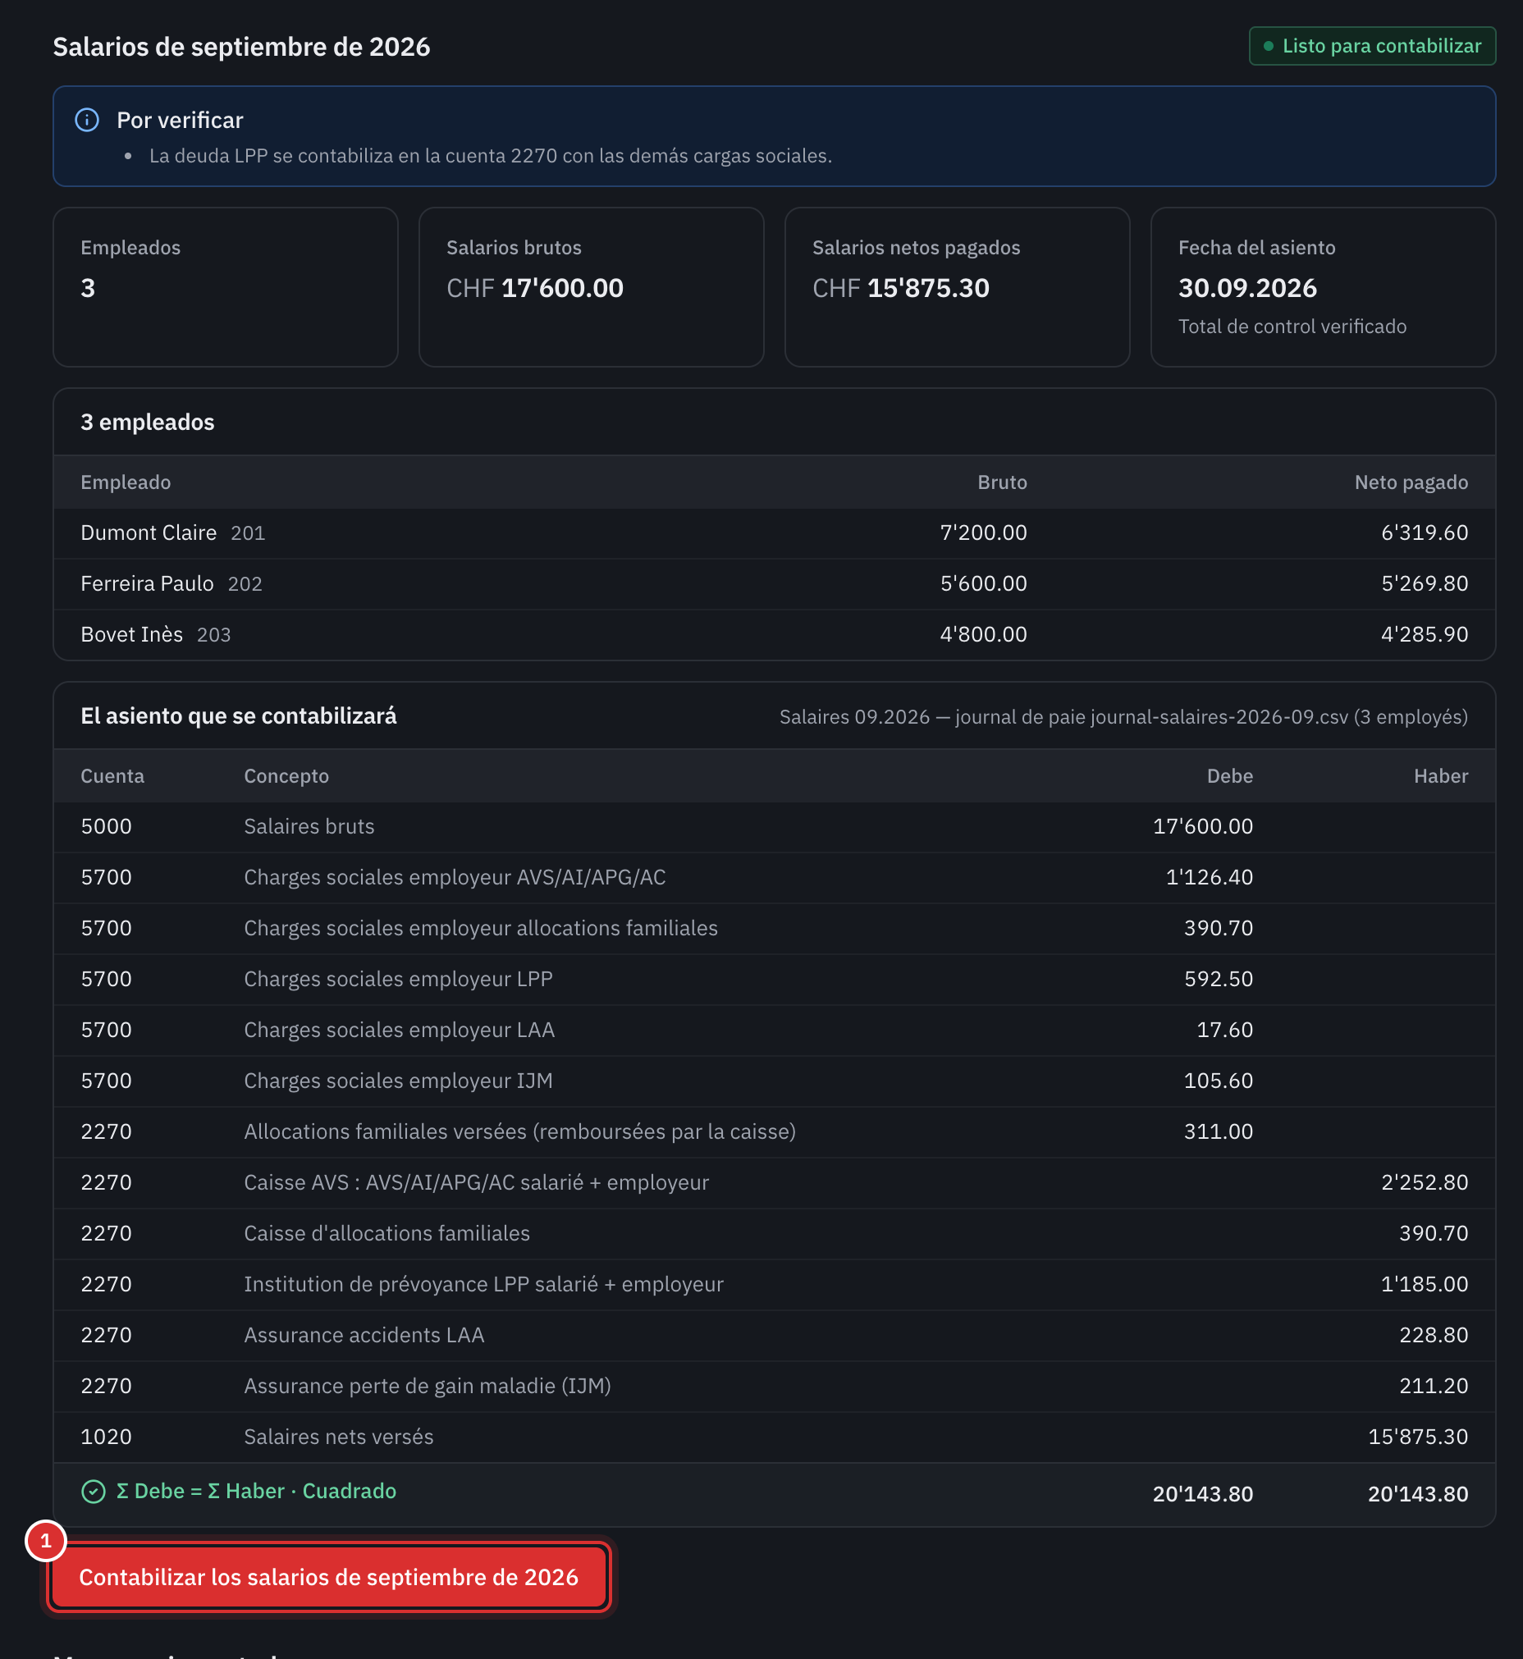The width and height of the screenshot is (1523, 1659).
Task: Click the Assurance accidents LAA line
Action: (x=774, y=1336)
